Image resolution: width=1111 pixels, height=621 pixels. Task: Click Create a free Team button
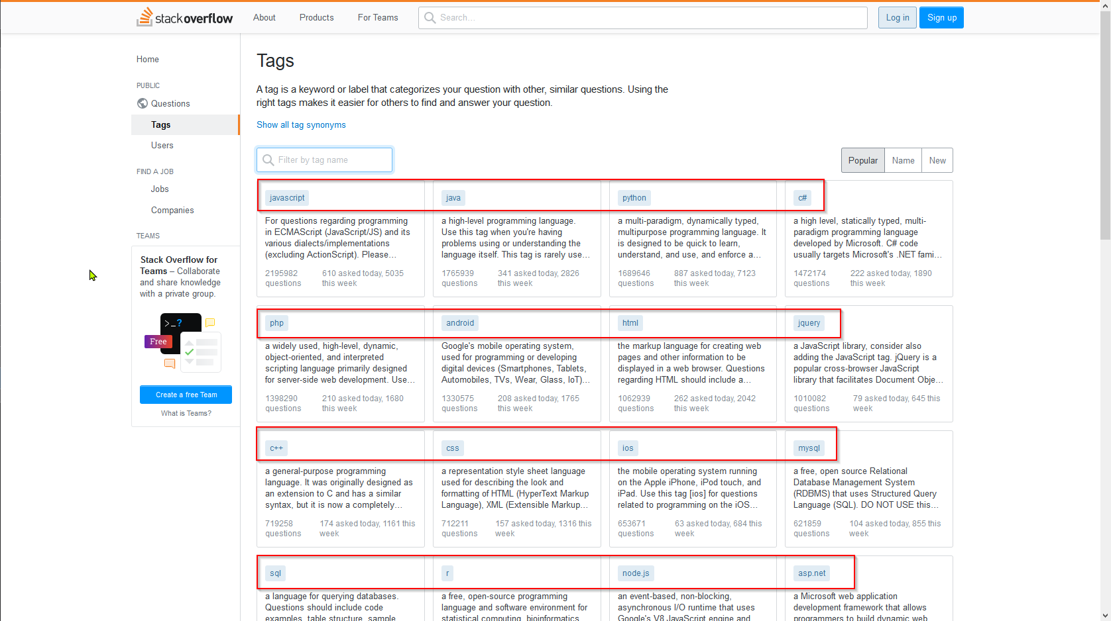click(186, 395)
